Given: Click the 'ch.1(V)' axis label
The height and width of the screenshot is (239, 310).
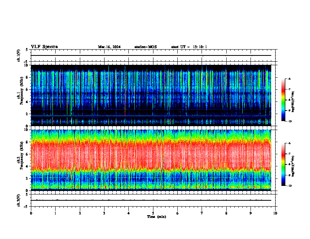Looking at the screenshot, I should (19, 55).
